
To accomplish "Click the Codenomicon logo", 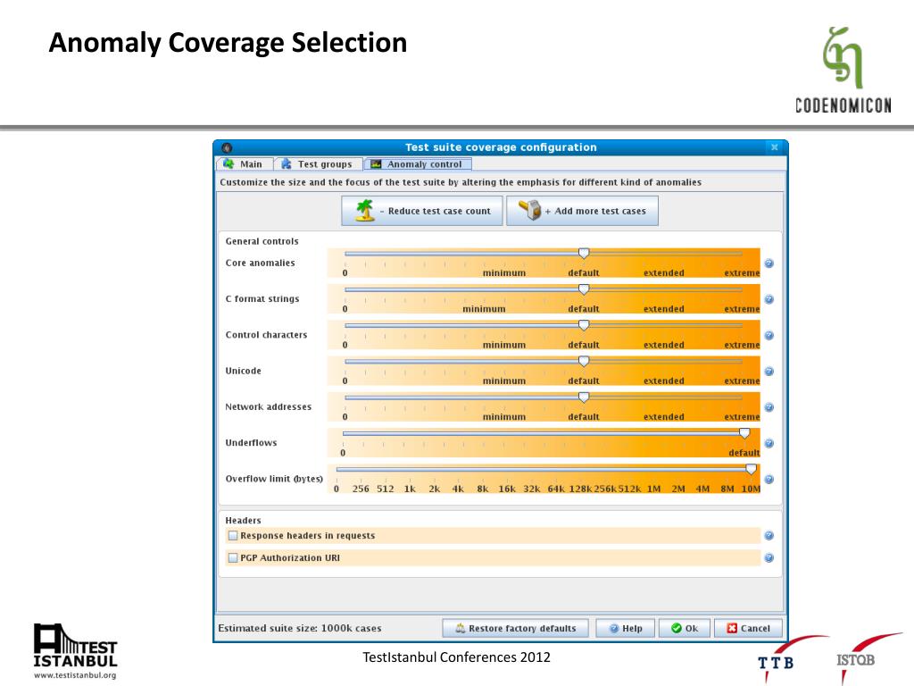I will (843, 70).
